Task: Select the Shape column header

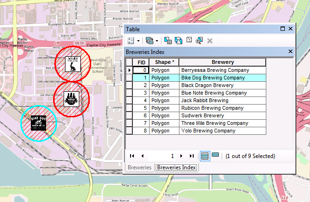Action: tap(164, 62)
